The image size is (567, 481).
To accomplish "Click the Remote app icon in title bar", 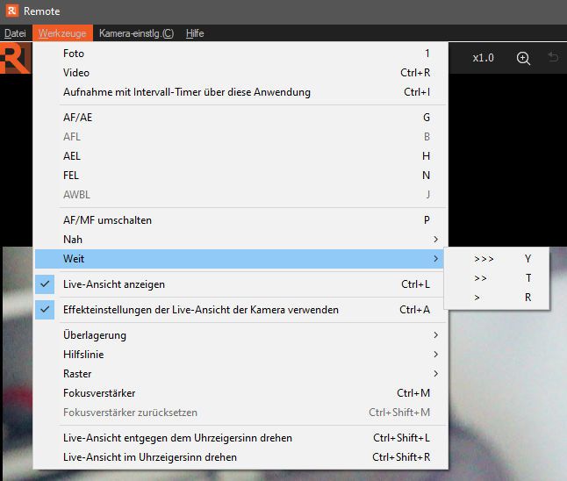I will 11,11.
